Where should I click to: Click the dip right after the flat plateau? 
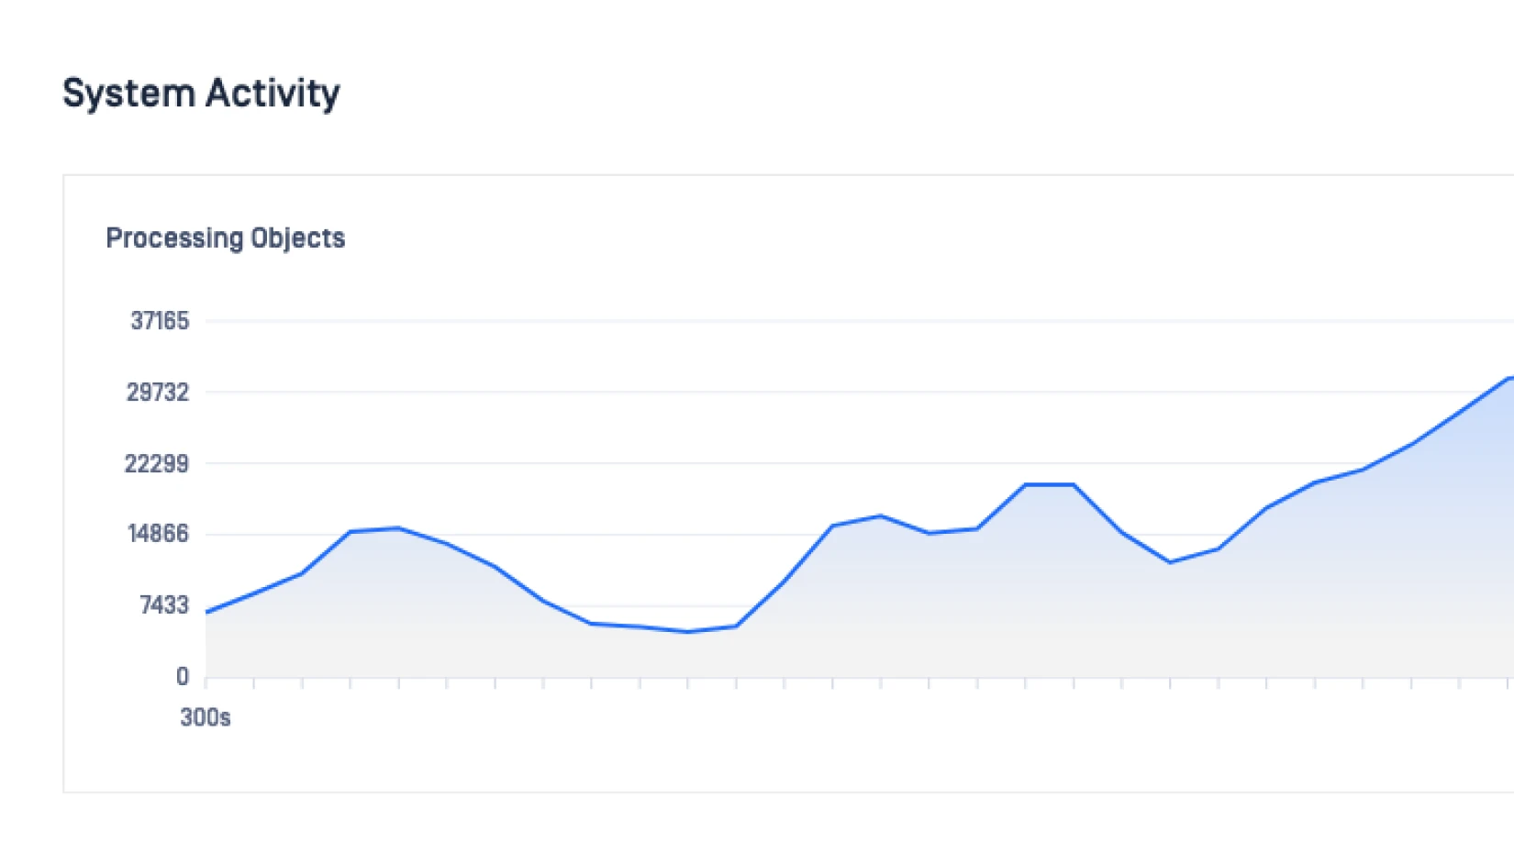pyautogui.click(x=1170, y=561)
